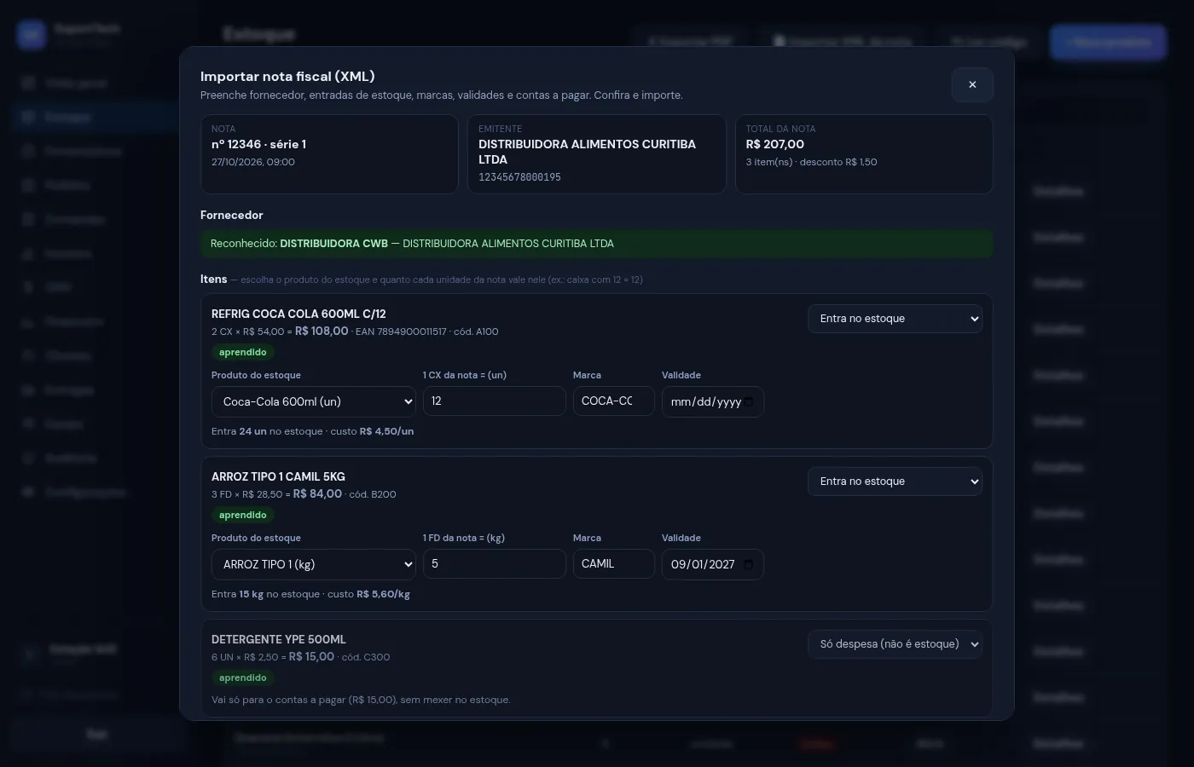
Task: Click the Marca field containing COCA-CC
Action: pos(614,401)
